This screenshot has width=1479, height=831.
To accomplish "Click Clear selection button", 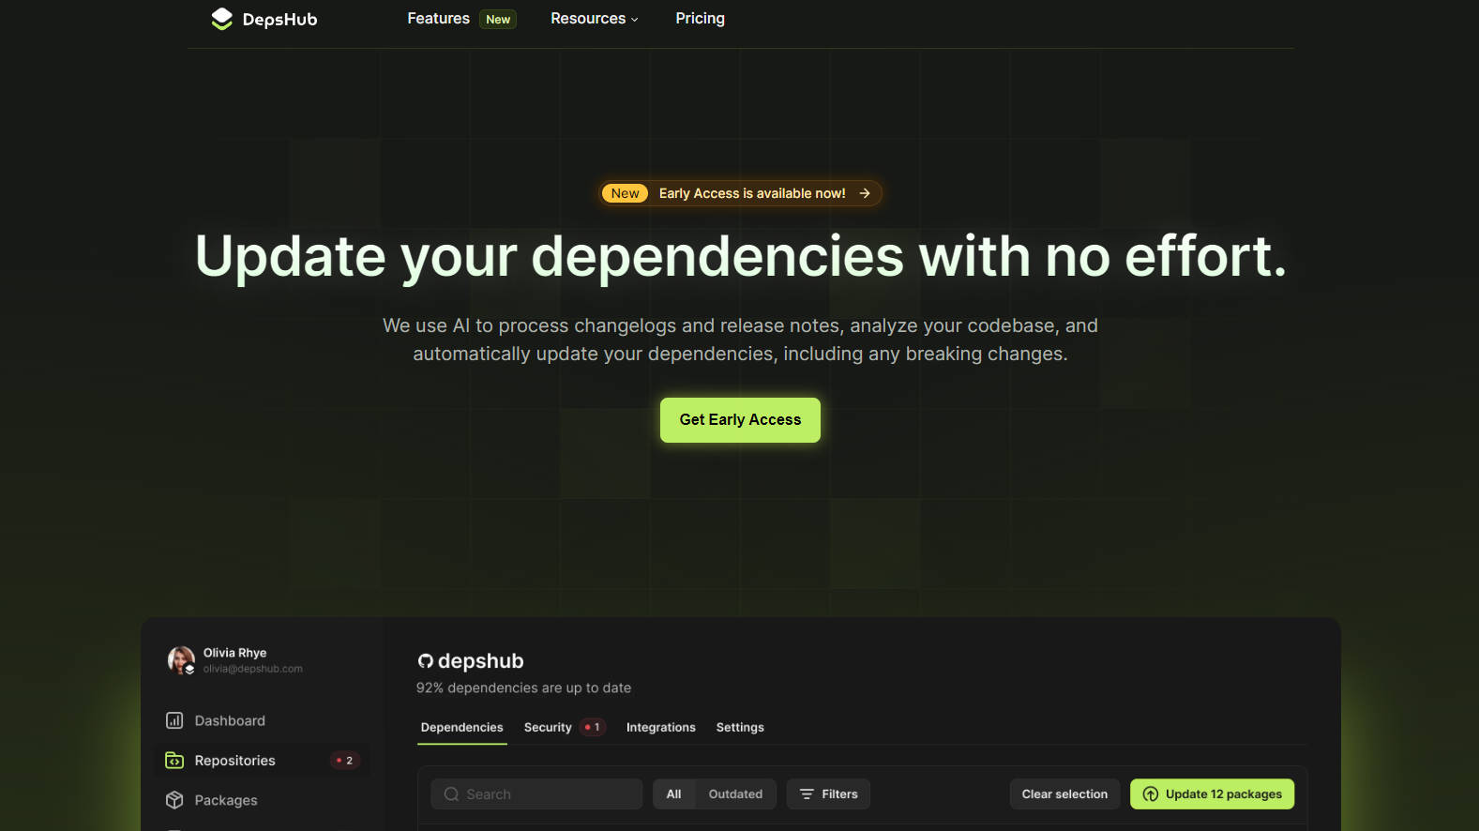I will click(x=1064, y=794).
